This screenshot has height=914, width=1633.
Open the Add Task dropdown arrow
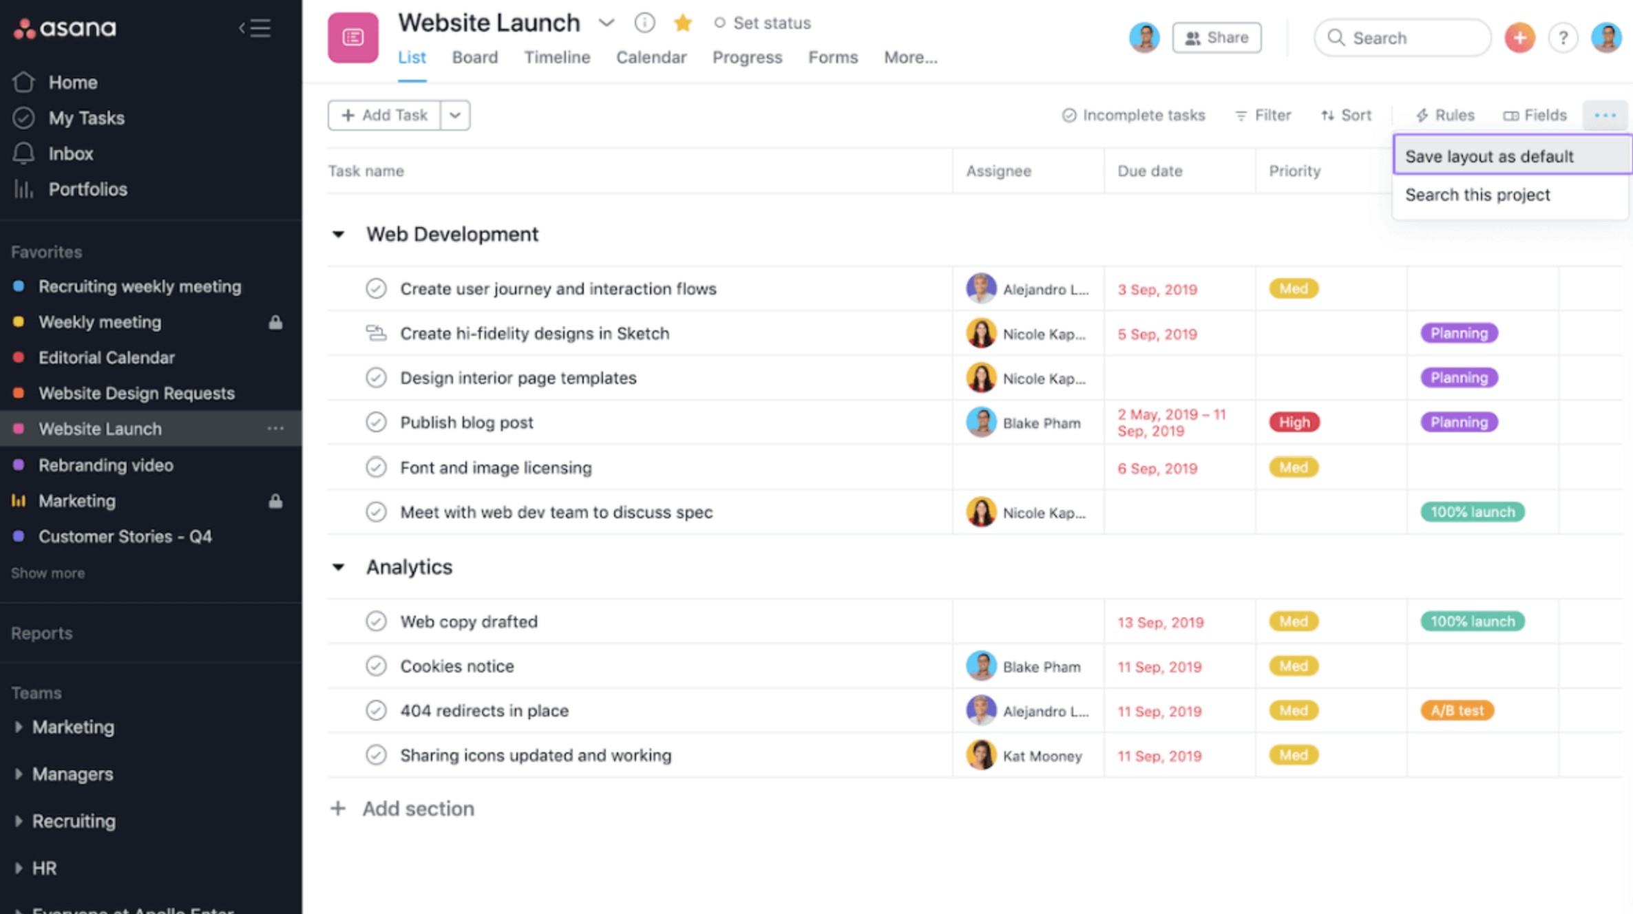[454, 115]
